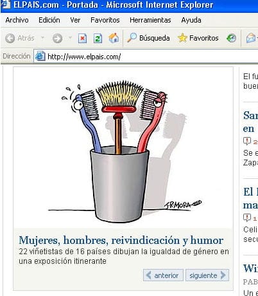Click the page icon in the address bar
Viewport: 258px width, 296px height.
40,57
